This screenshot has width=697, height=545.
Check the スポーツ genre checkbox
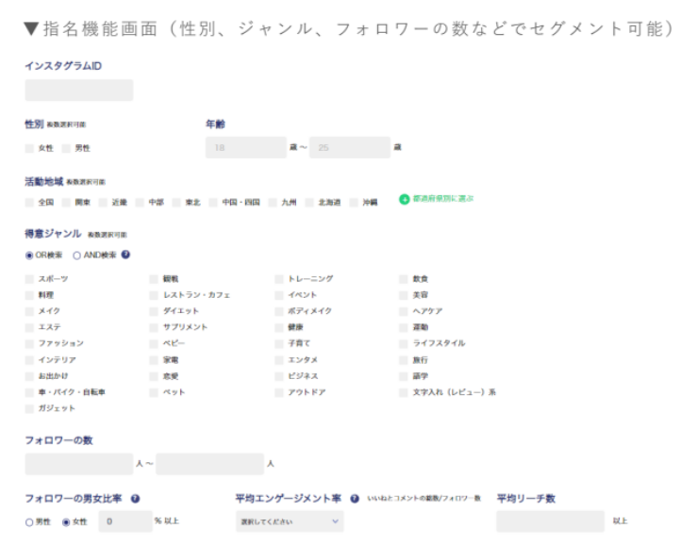(29, 279)
